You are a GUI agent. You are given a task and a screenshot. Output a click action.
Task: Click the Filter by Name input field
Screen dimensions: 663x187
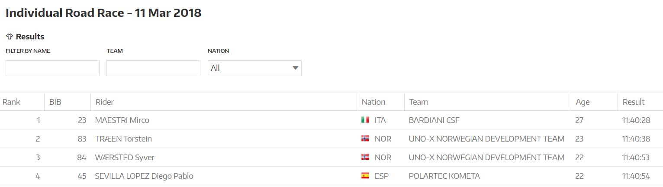coord(52,68)
